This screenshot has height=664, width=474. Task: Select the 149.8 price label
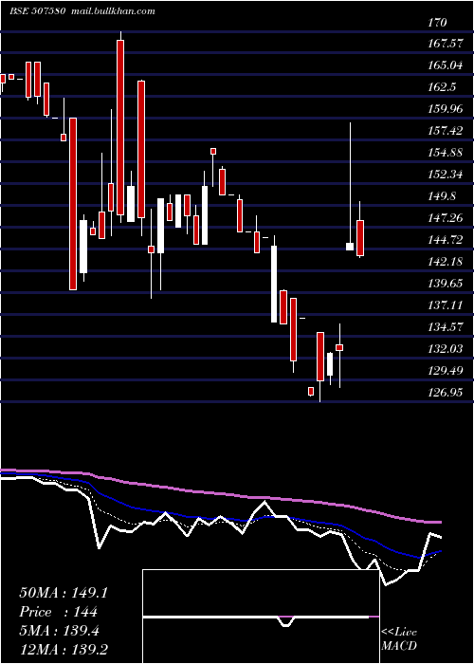click(443, 196)
